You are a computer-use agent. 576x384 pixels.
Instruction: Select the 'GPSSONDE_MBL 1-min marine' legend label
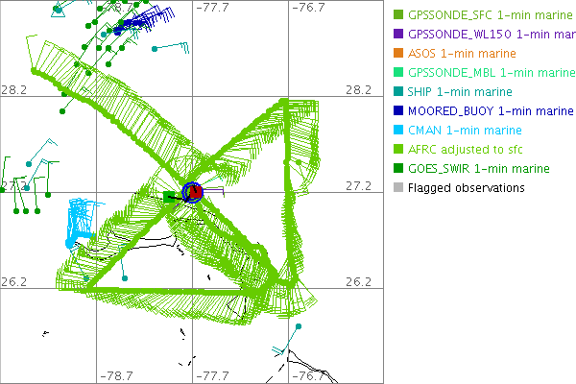point(491,72)
